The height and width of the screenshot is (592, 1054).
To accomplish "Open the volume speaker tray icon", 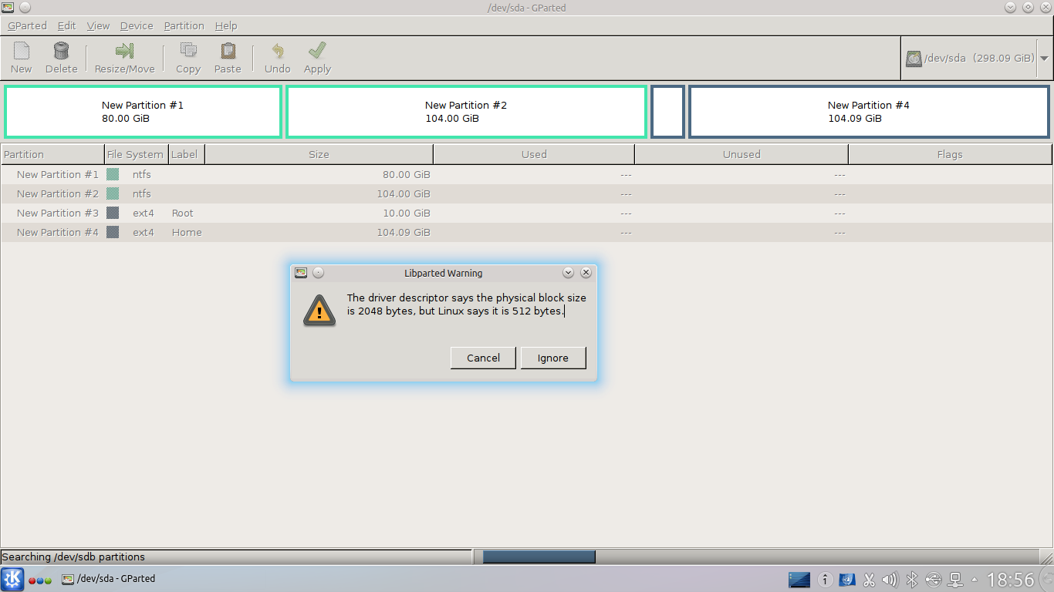I will pos(890,580).
